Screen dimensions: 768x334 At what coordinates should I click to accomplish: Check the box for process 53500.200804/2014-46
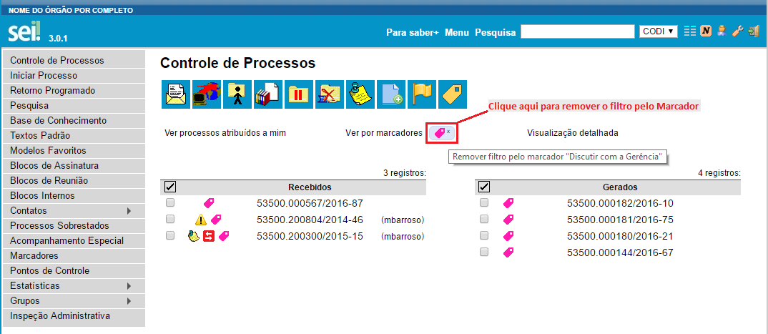[x=170, y=218]
